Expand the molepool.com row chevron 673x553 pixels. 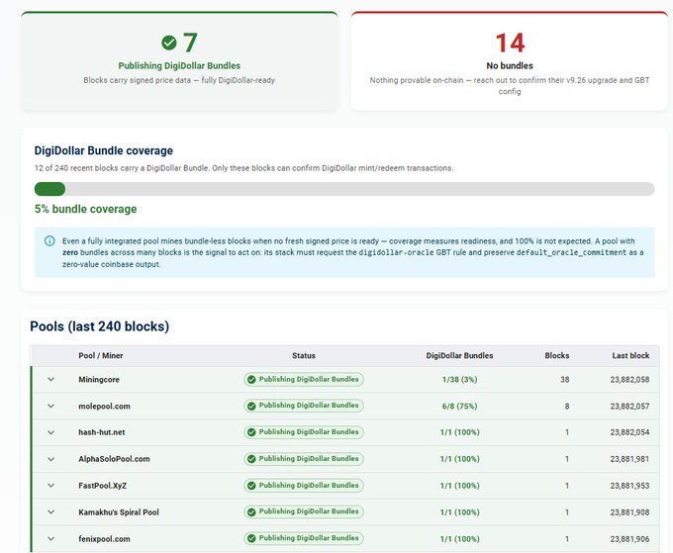click(x=51, y=406)
